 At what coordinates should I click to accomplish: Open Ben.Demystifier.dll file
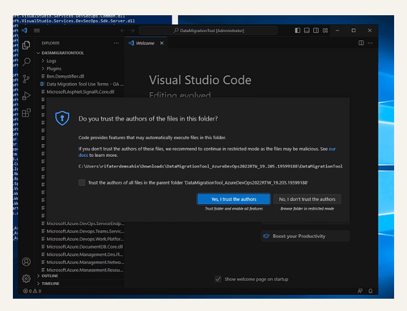pyautogui.click(x=80, y=76)
